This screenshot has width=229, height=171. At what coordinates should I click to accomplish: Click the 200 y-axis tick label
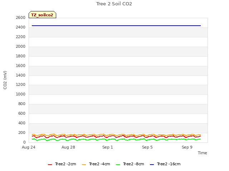pos(22,133)
